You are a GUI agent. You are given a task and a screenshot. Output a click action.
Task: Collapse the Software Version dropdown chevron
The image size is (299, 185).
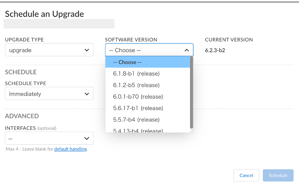(187, 50)
